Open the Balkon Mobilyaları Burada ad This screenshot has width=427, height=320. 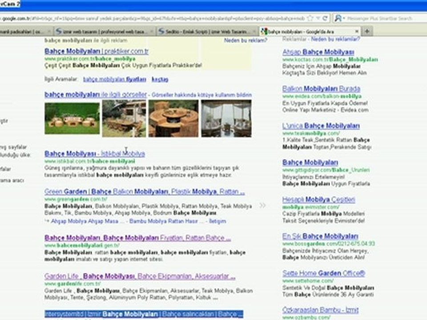[x=321, y=89]
